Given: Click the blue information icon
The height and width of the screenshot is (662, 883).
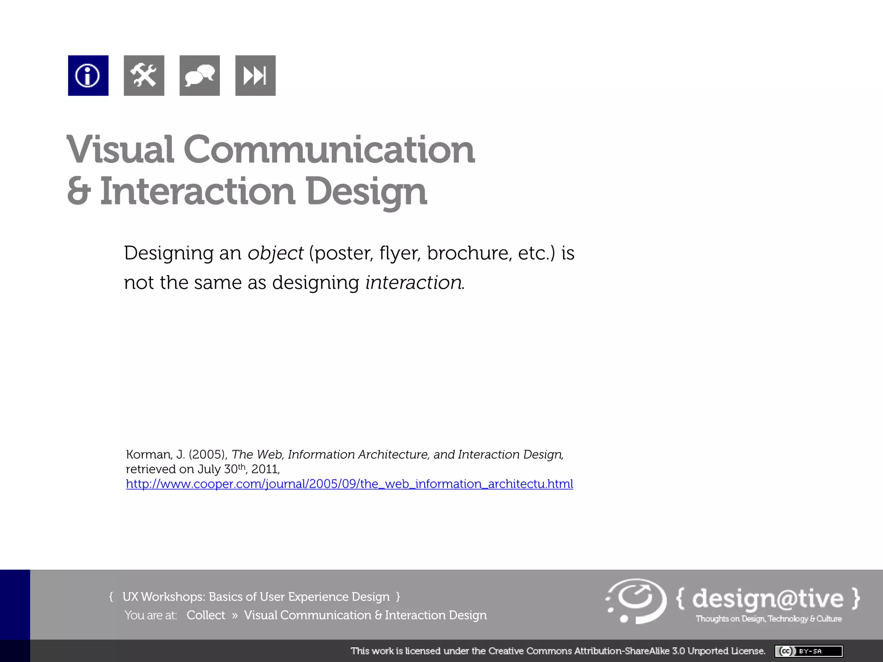Looking at the screenshot, I should pos(88,75).
